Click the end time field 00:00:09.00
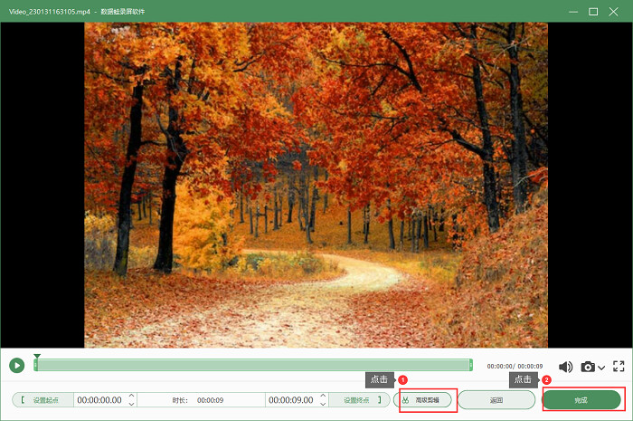 tap(291, 400)
